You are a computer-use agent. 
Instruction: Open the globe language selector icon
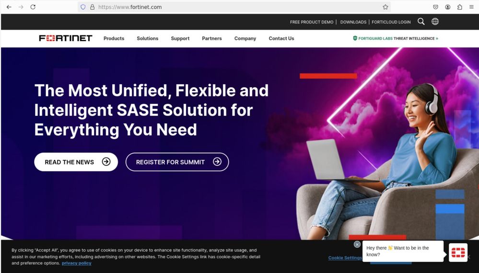pyautogui.click(x=435, y=22)
